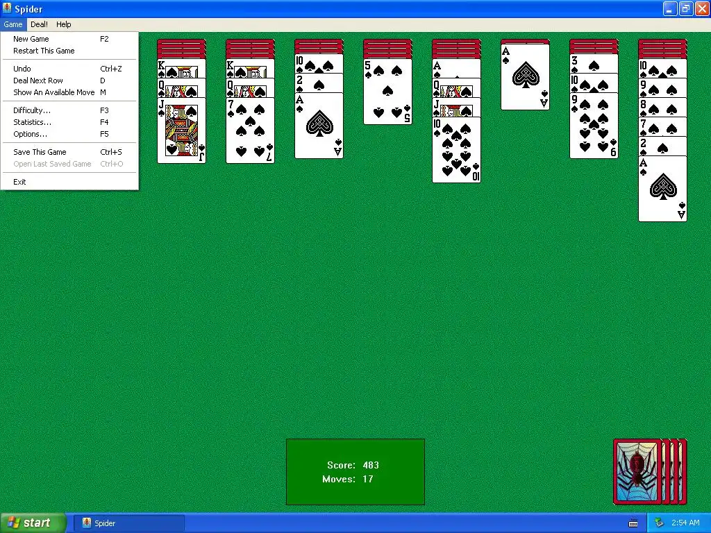711x533 pixels.
Task: Click the Jack of spades in fifth column
Action: click(x=457, y=108)
